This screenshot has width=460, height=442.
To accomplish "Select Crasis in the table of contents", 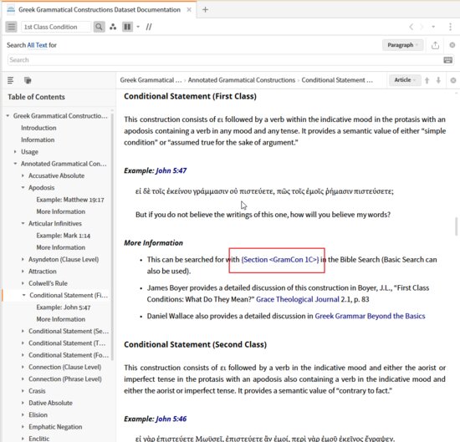I will pos(37,391).
